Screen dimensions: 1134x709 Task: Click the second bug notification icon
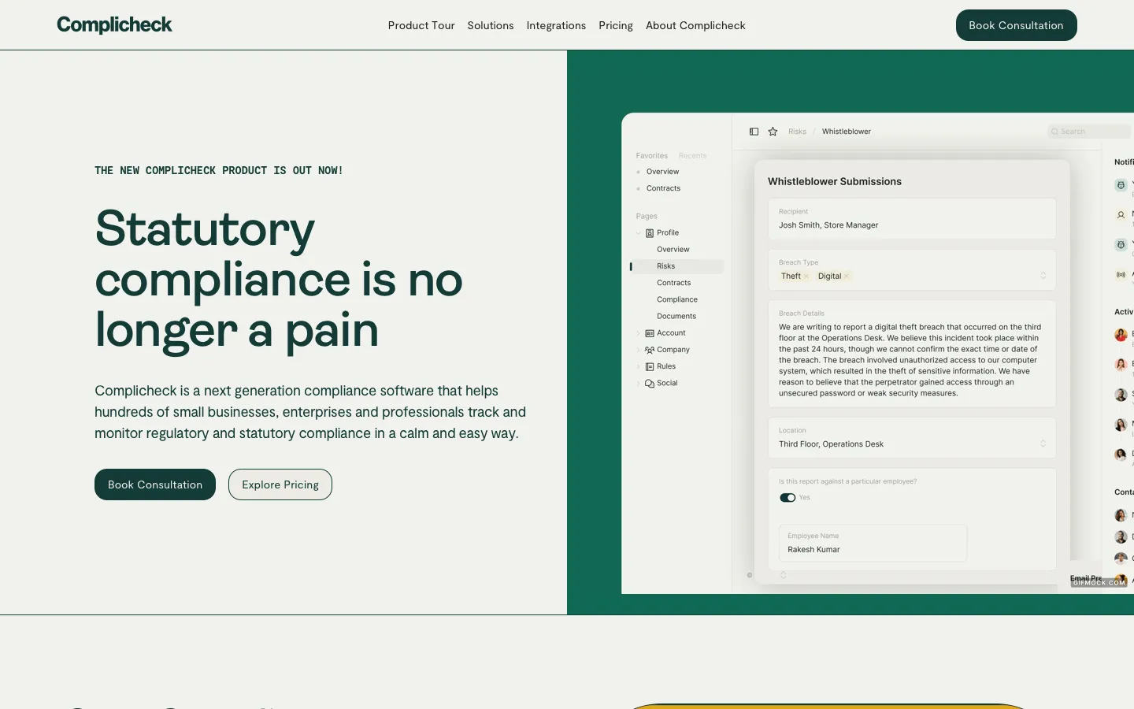1121,245
